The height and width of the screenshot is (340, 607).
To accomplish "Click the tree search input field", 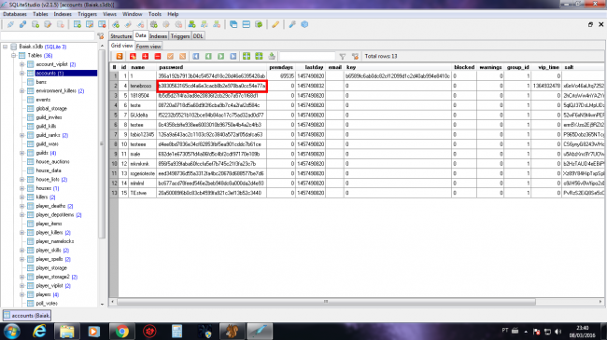I will (x=48, y=36).
